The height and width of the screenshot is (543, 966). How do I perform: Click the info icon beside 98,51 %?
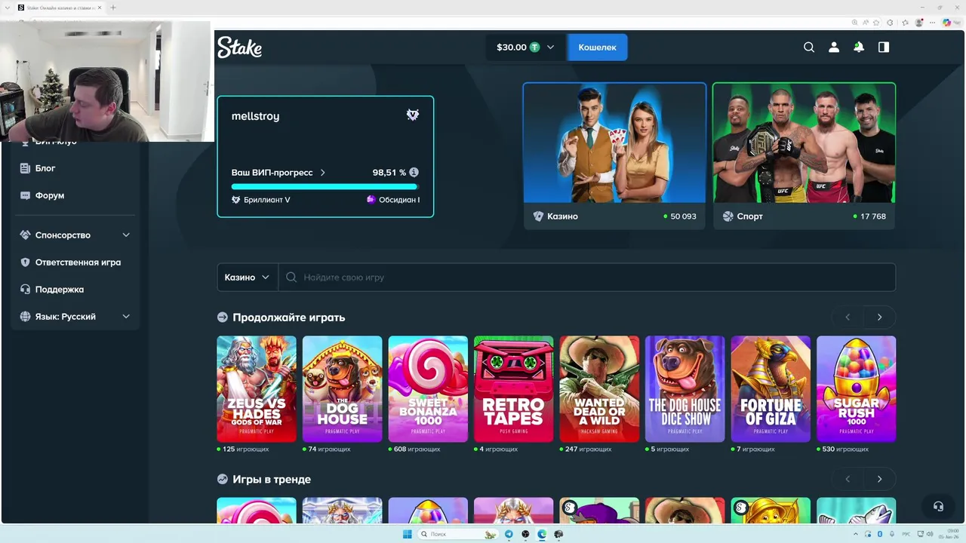pos(414,173)
